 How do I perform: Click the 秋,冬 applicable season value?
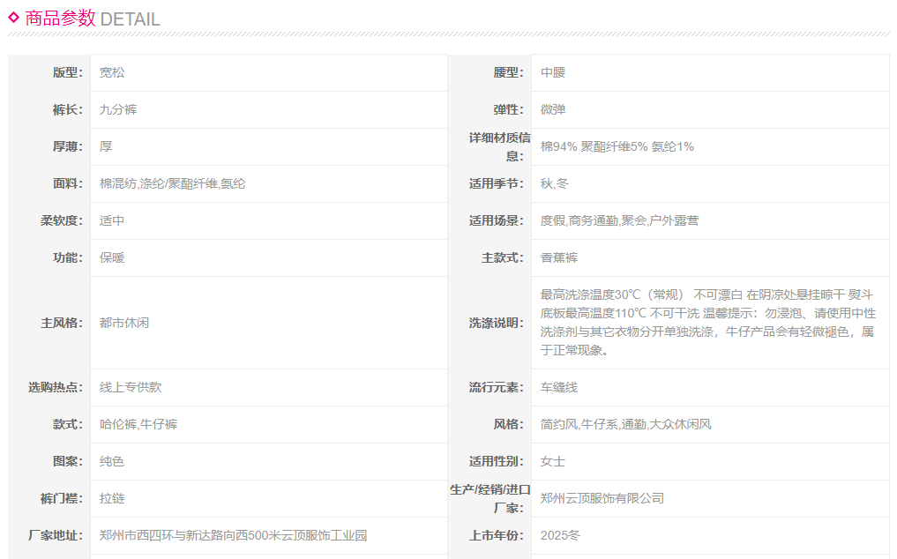(555, 183)
